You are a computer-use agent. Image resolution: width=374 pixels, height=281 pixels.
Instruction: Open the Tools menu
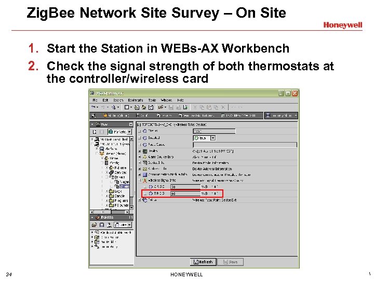152,100
